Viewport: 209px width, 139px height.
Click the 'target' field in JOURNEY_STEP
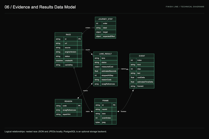click(109, 32)
